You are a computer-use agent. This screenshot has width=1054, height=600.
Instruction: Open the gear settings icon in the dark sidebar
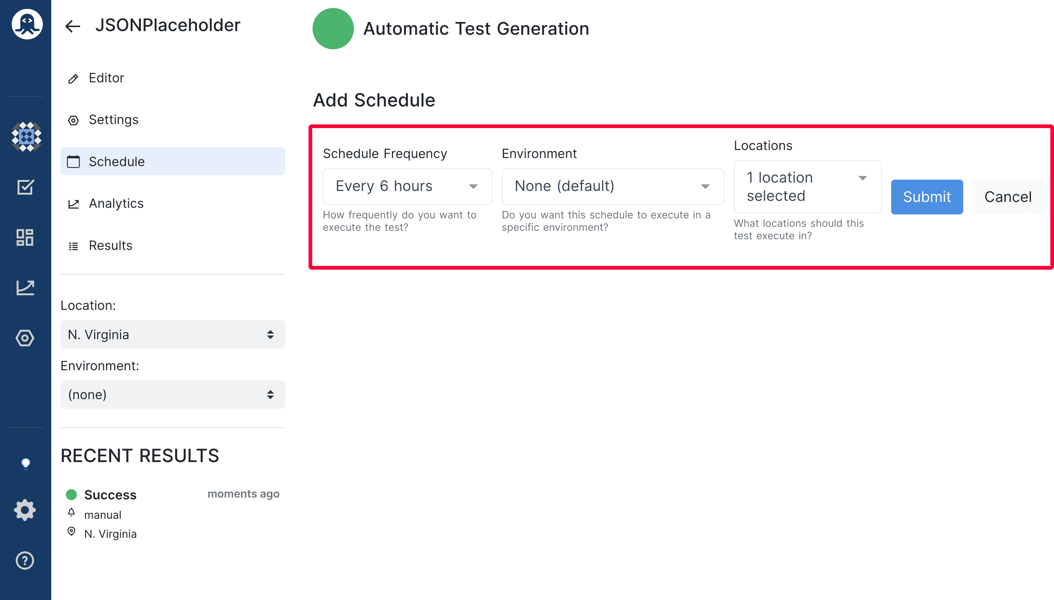click(25, 510)
